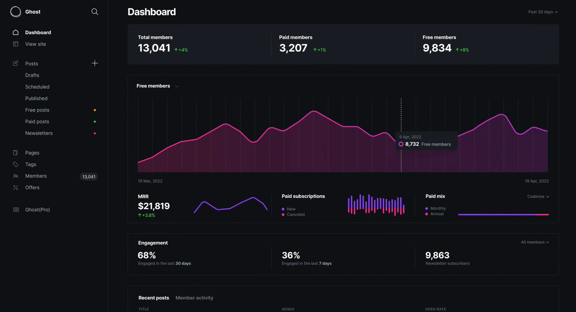Switch to the Member activity tab
Viewport: 576px width, 312px height.
194,298
